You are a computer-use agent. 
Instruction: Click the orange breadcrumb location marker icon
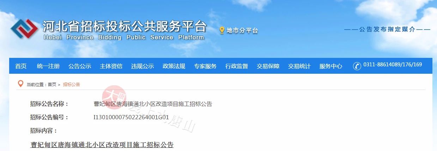(x=20, y=84)
